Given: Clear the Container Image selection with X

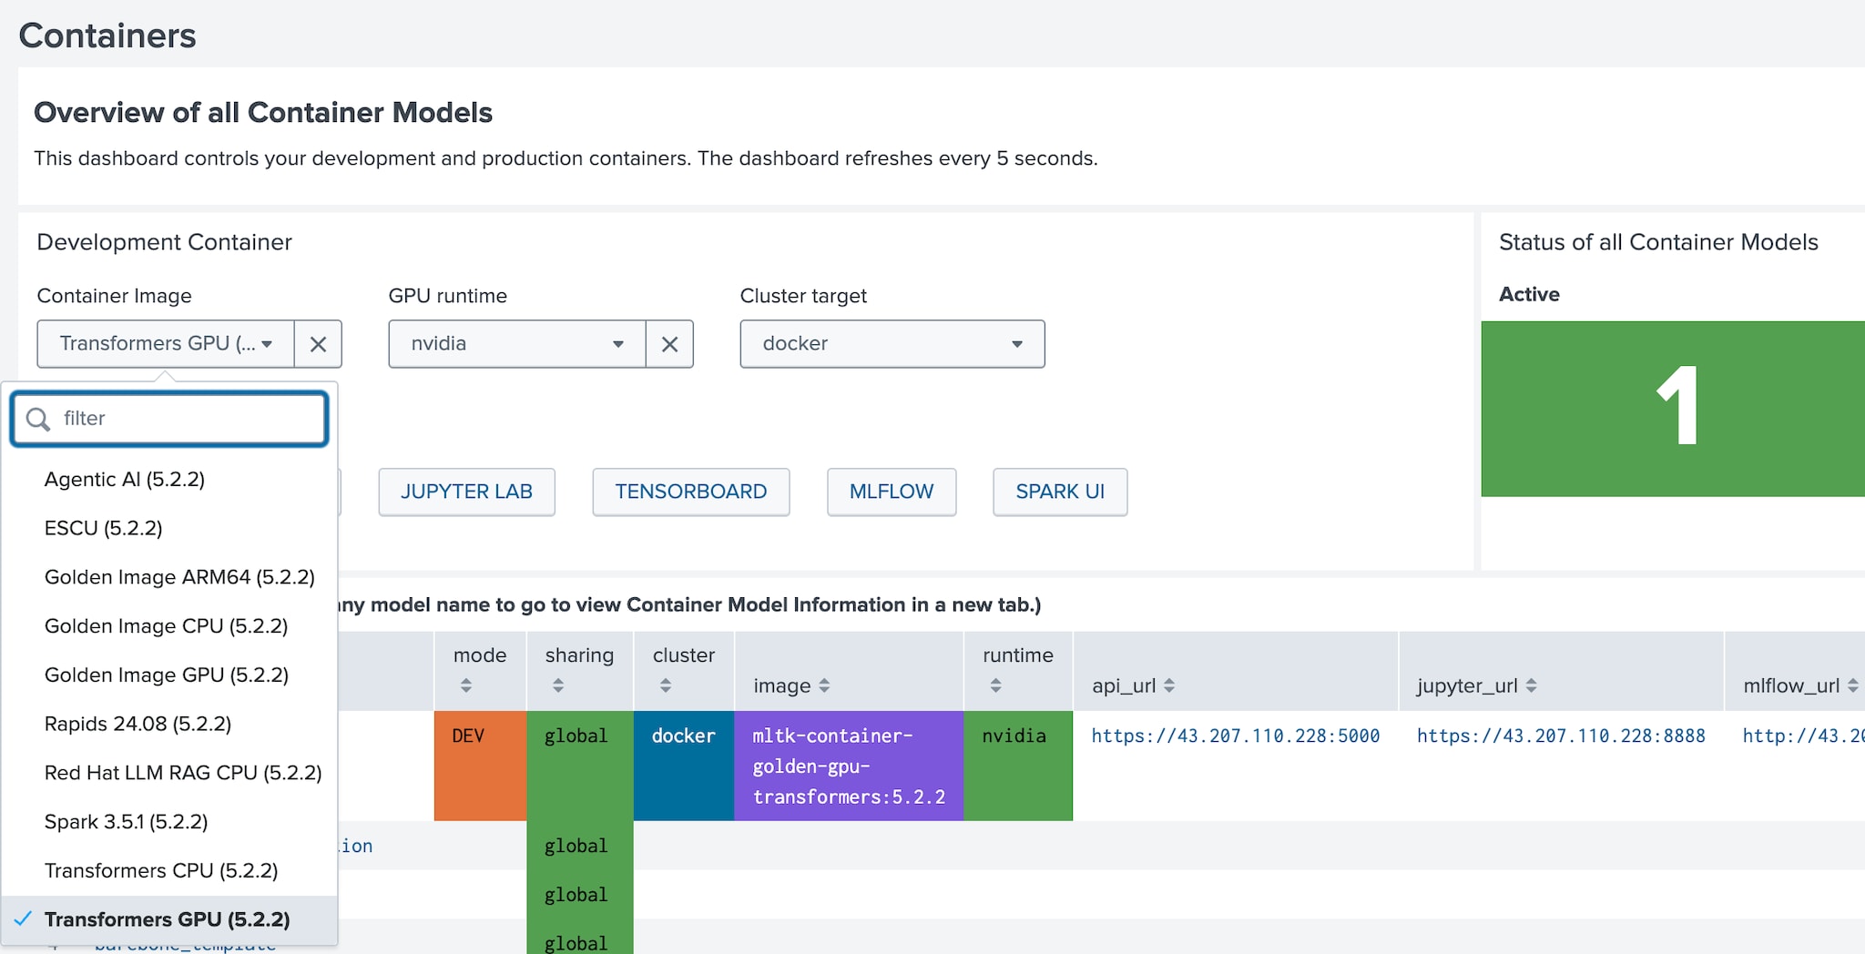Looking at the screenshot, I should coord(318,344).
